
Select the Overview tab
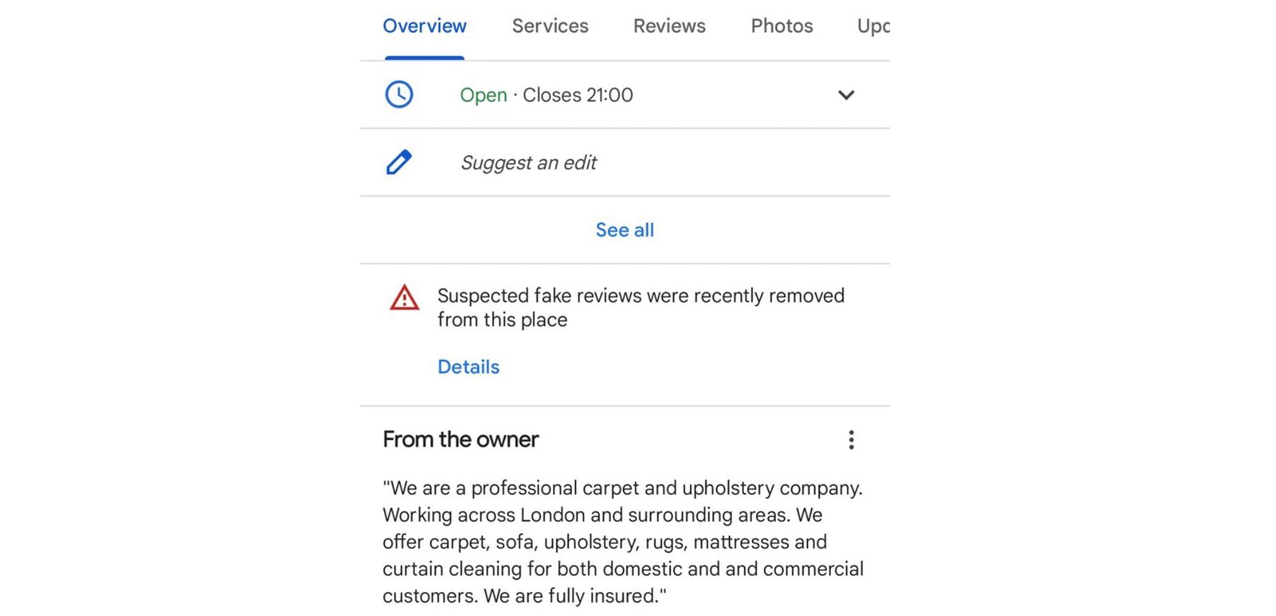coord(424,26)
